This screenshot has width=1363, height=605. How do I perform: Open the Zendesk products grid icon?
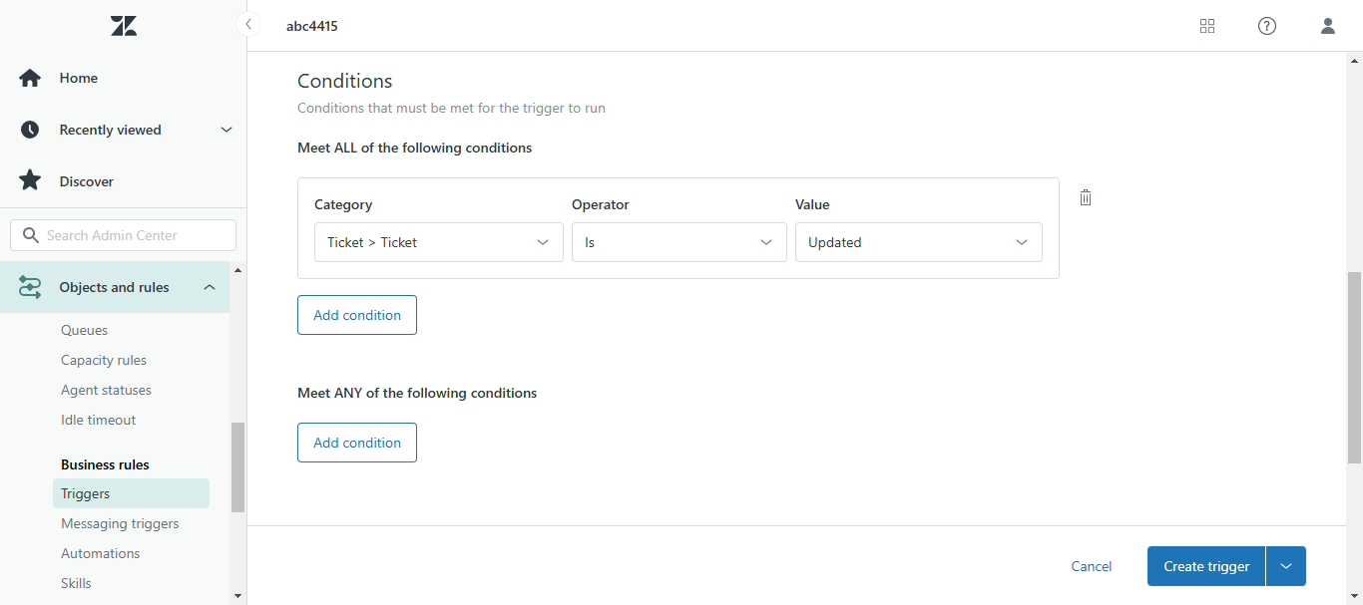[x=1207, y=26]
